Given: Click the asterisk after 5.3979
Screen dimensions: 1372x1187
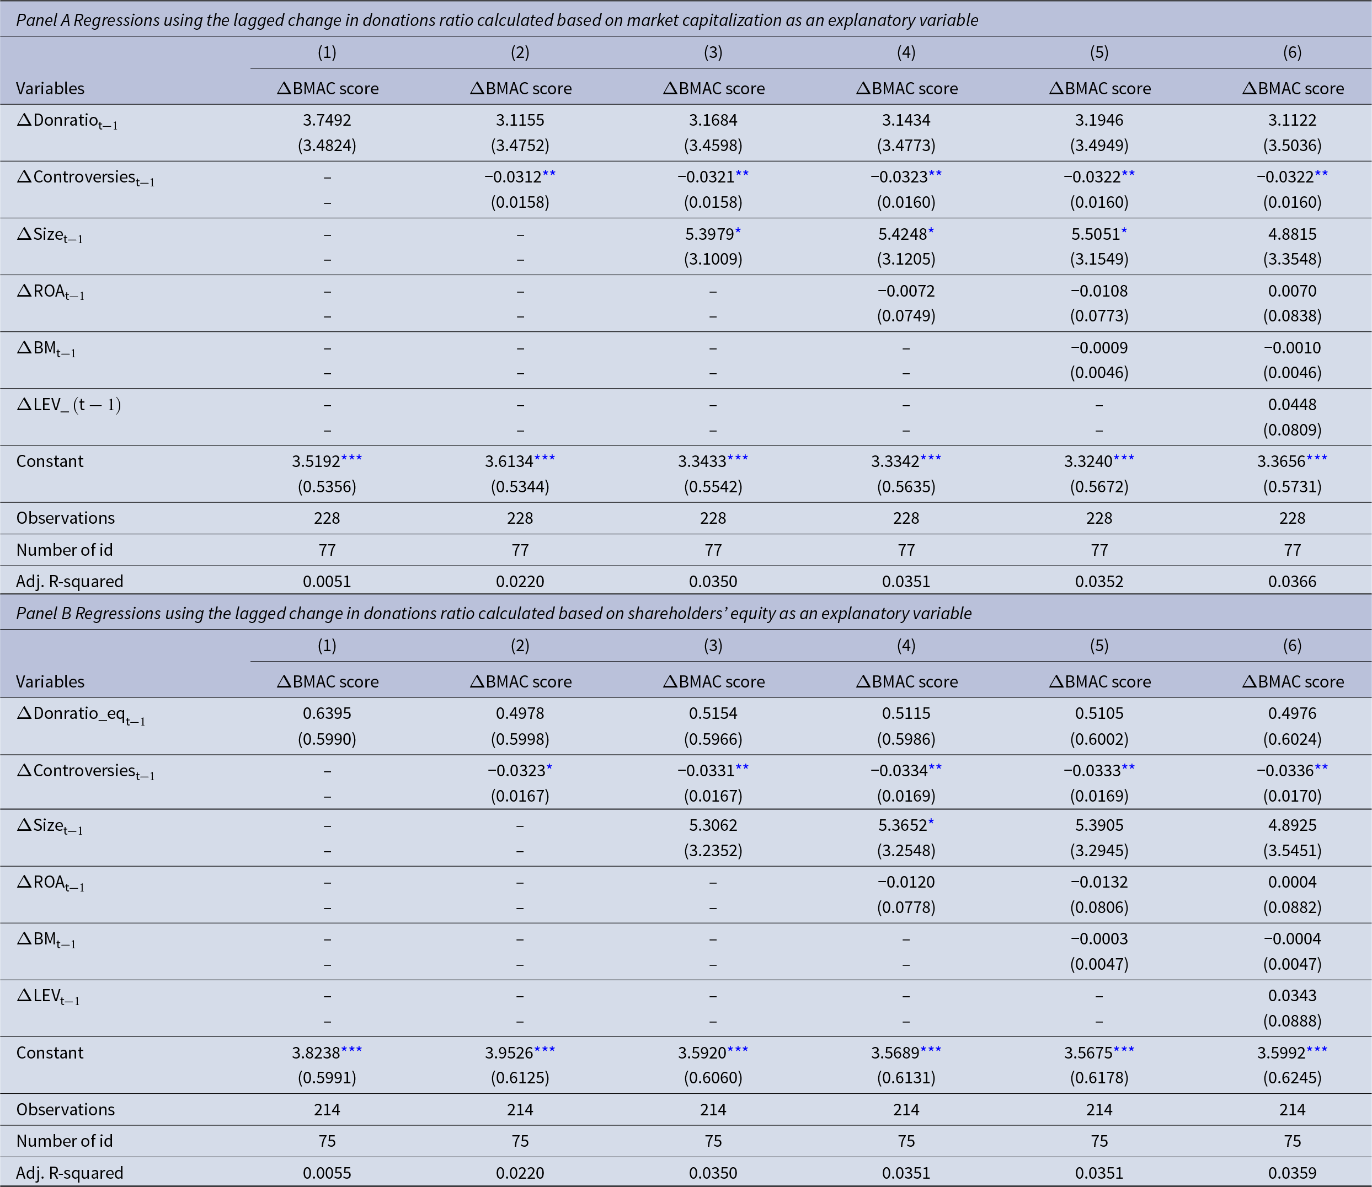Looking at the screenshot, I should click(738, 231).
